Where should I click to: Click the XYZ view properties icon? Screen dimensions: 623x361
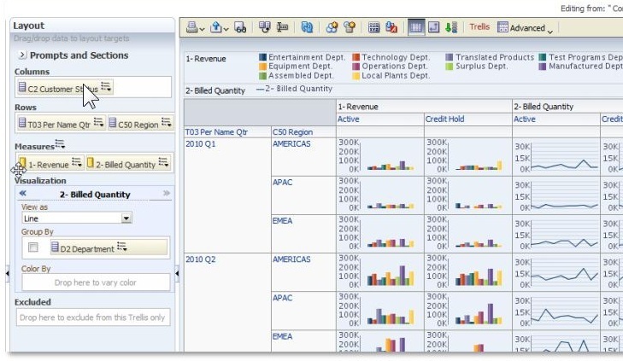373,27
